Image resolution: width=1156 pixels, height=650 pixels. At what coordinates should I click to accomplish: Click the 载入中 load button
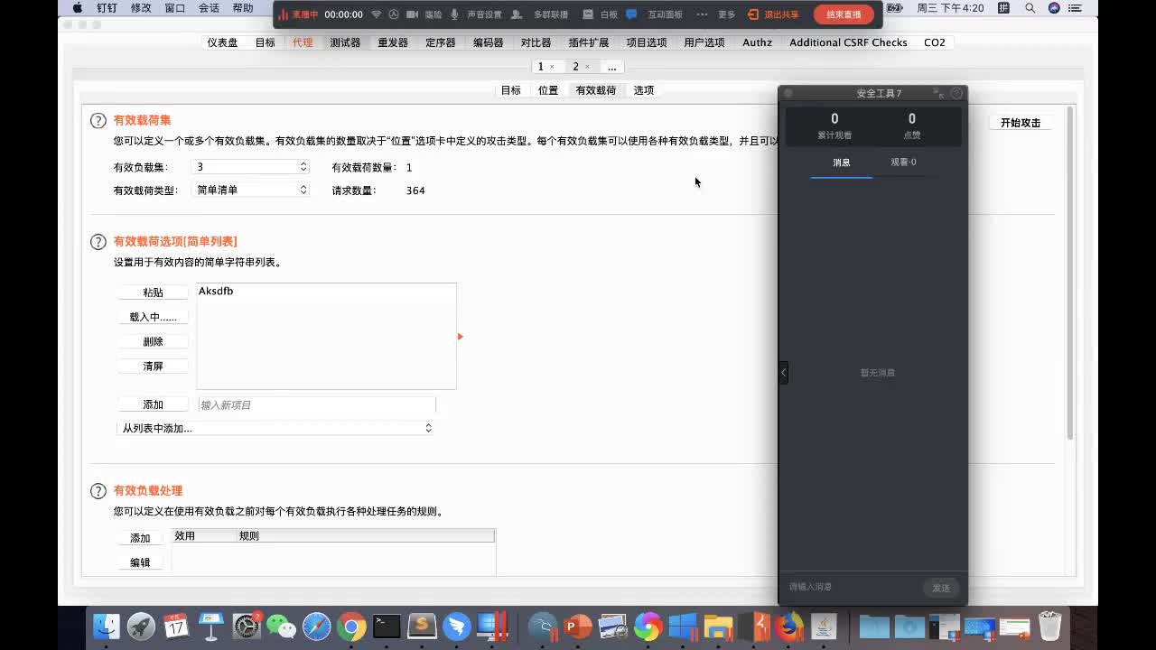(153, 317)
